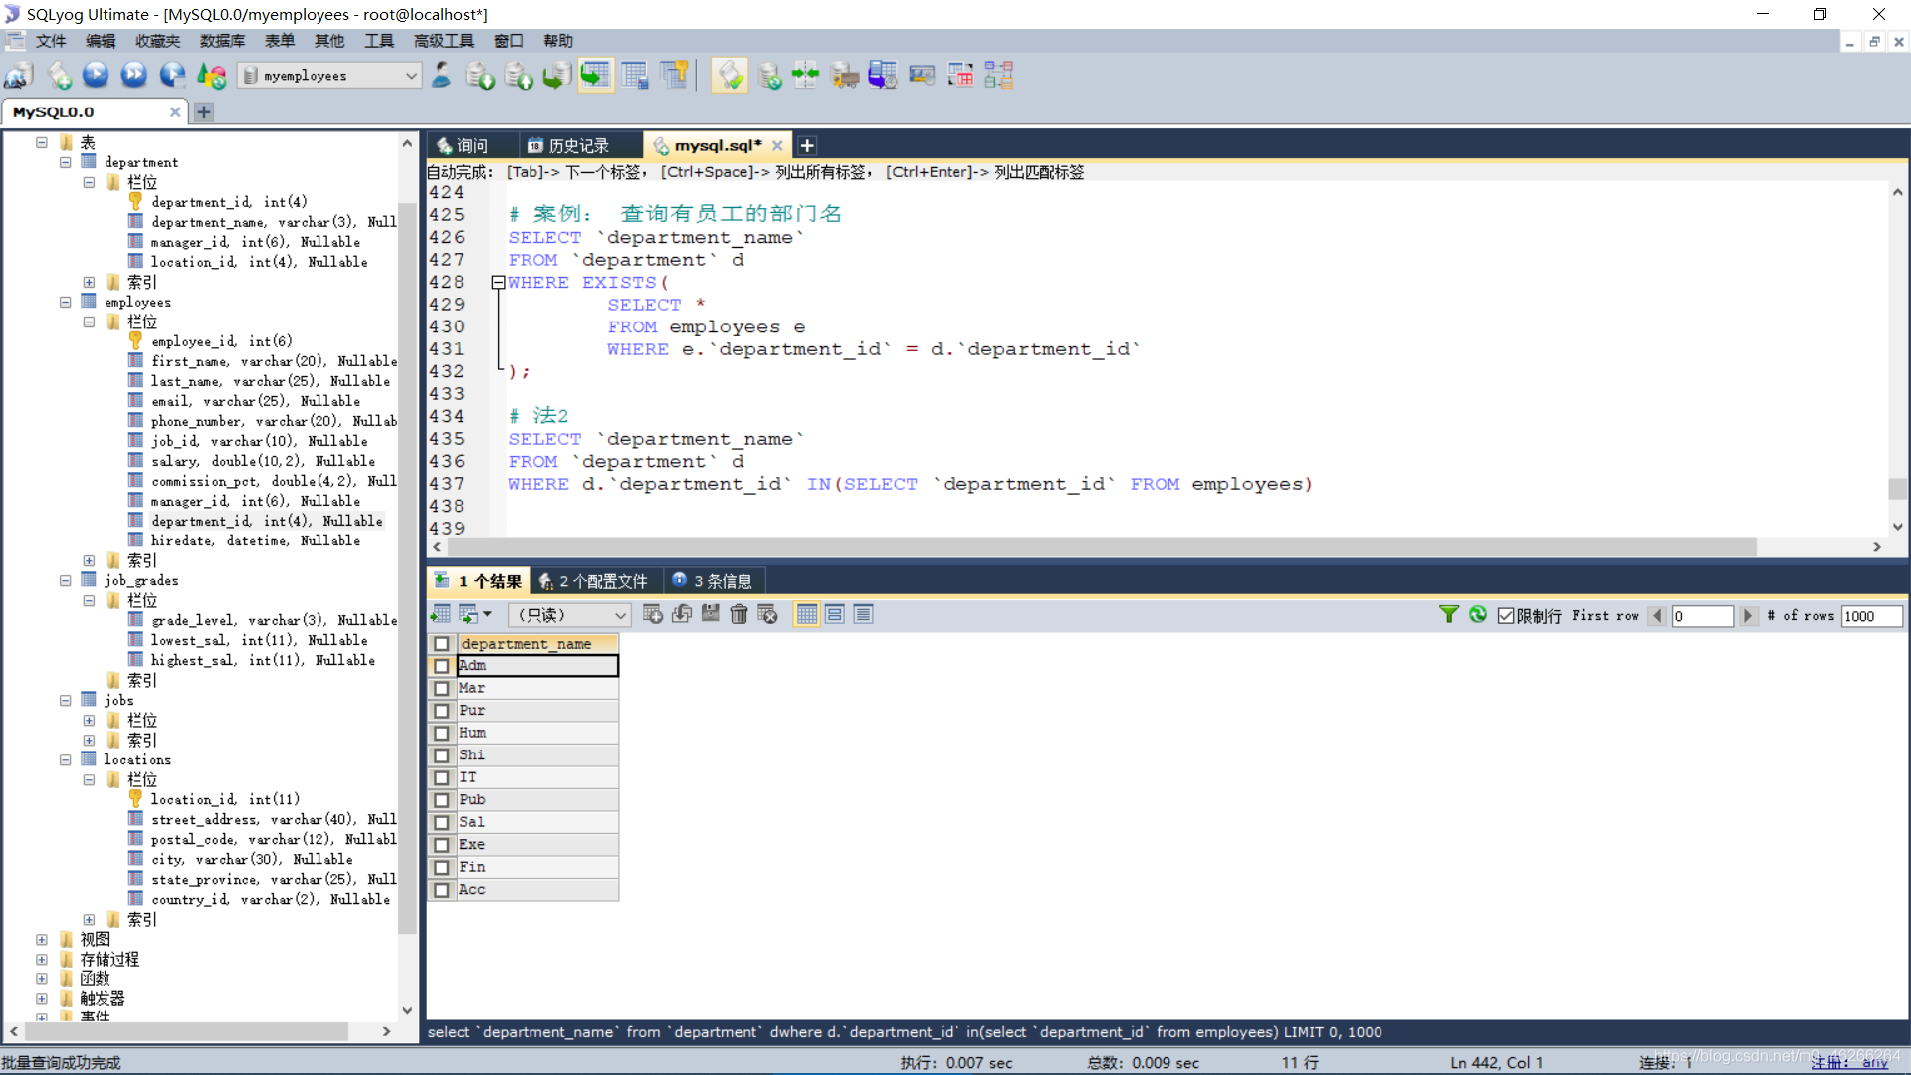Collapse the employees table node

pyautogui.click(x=66, y=302)
